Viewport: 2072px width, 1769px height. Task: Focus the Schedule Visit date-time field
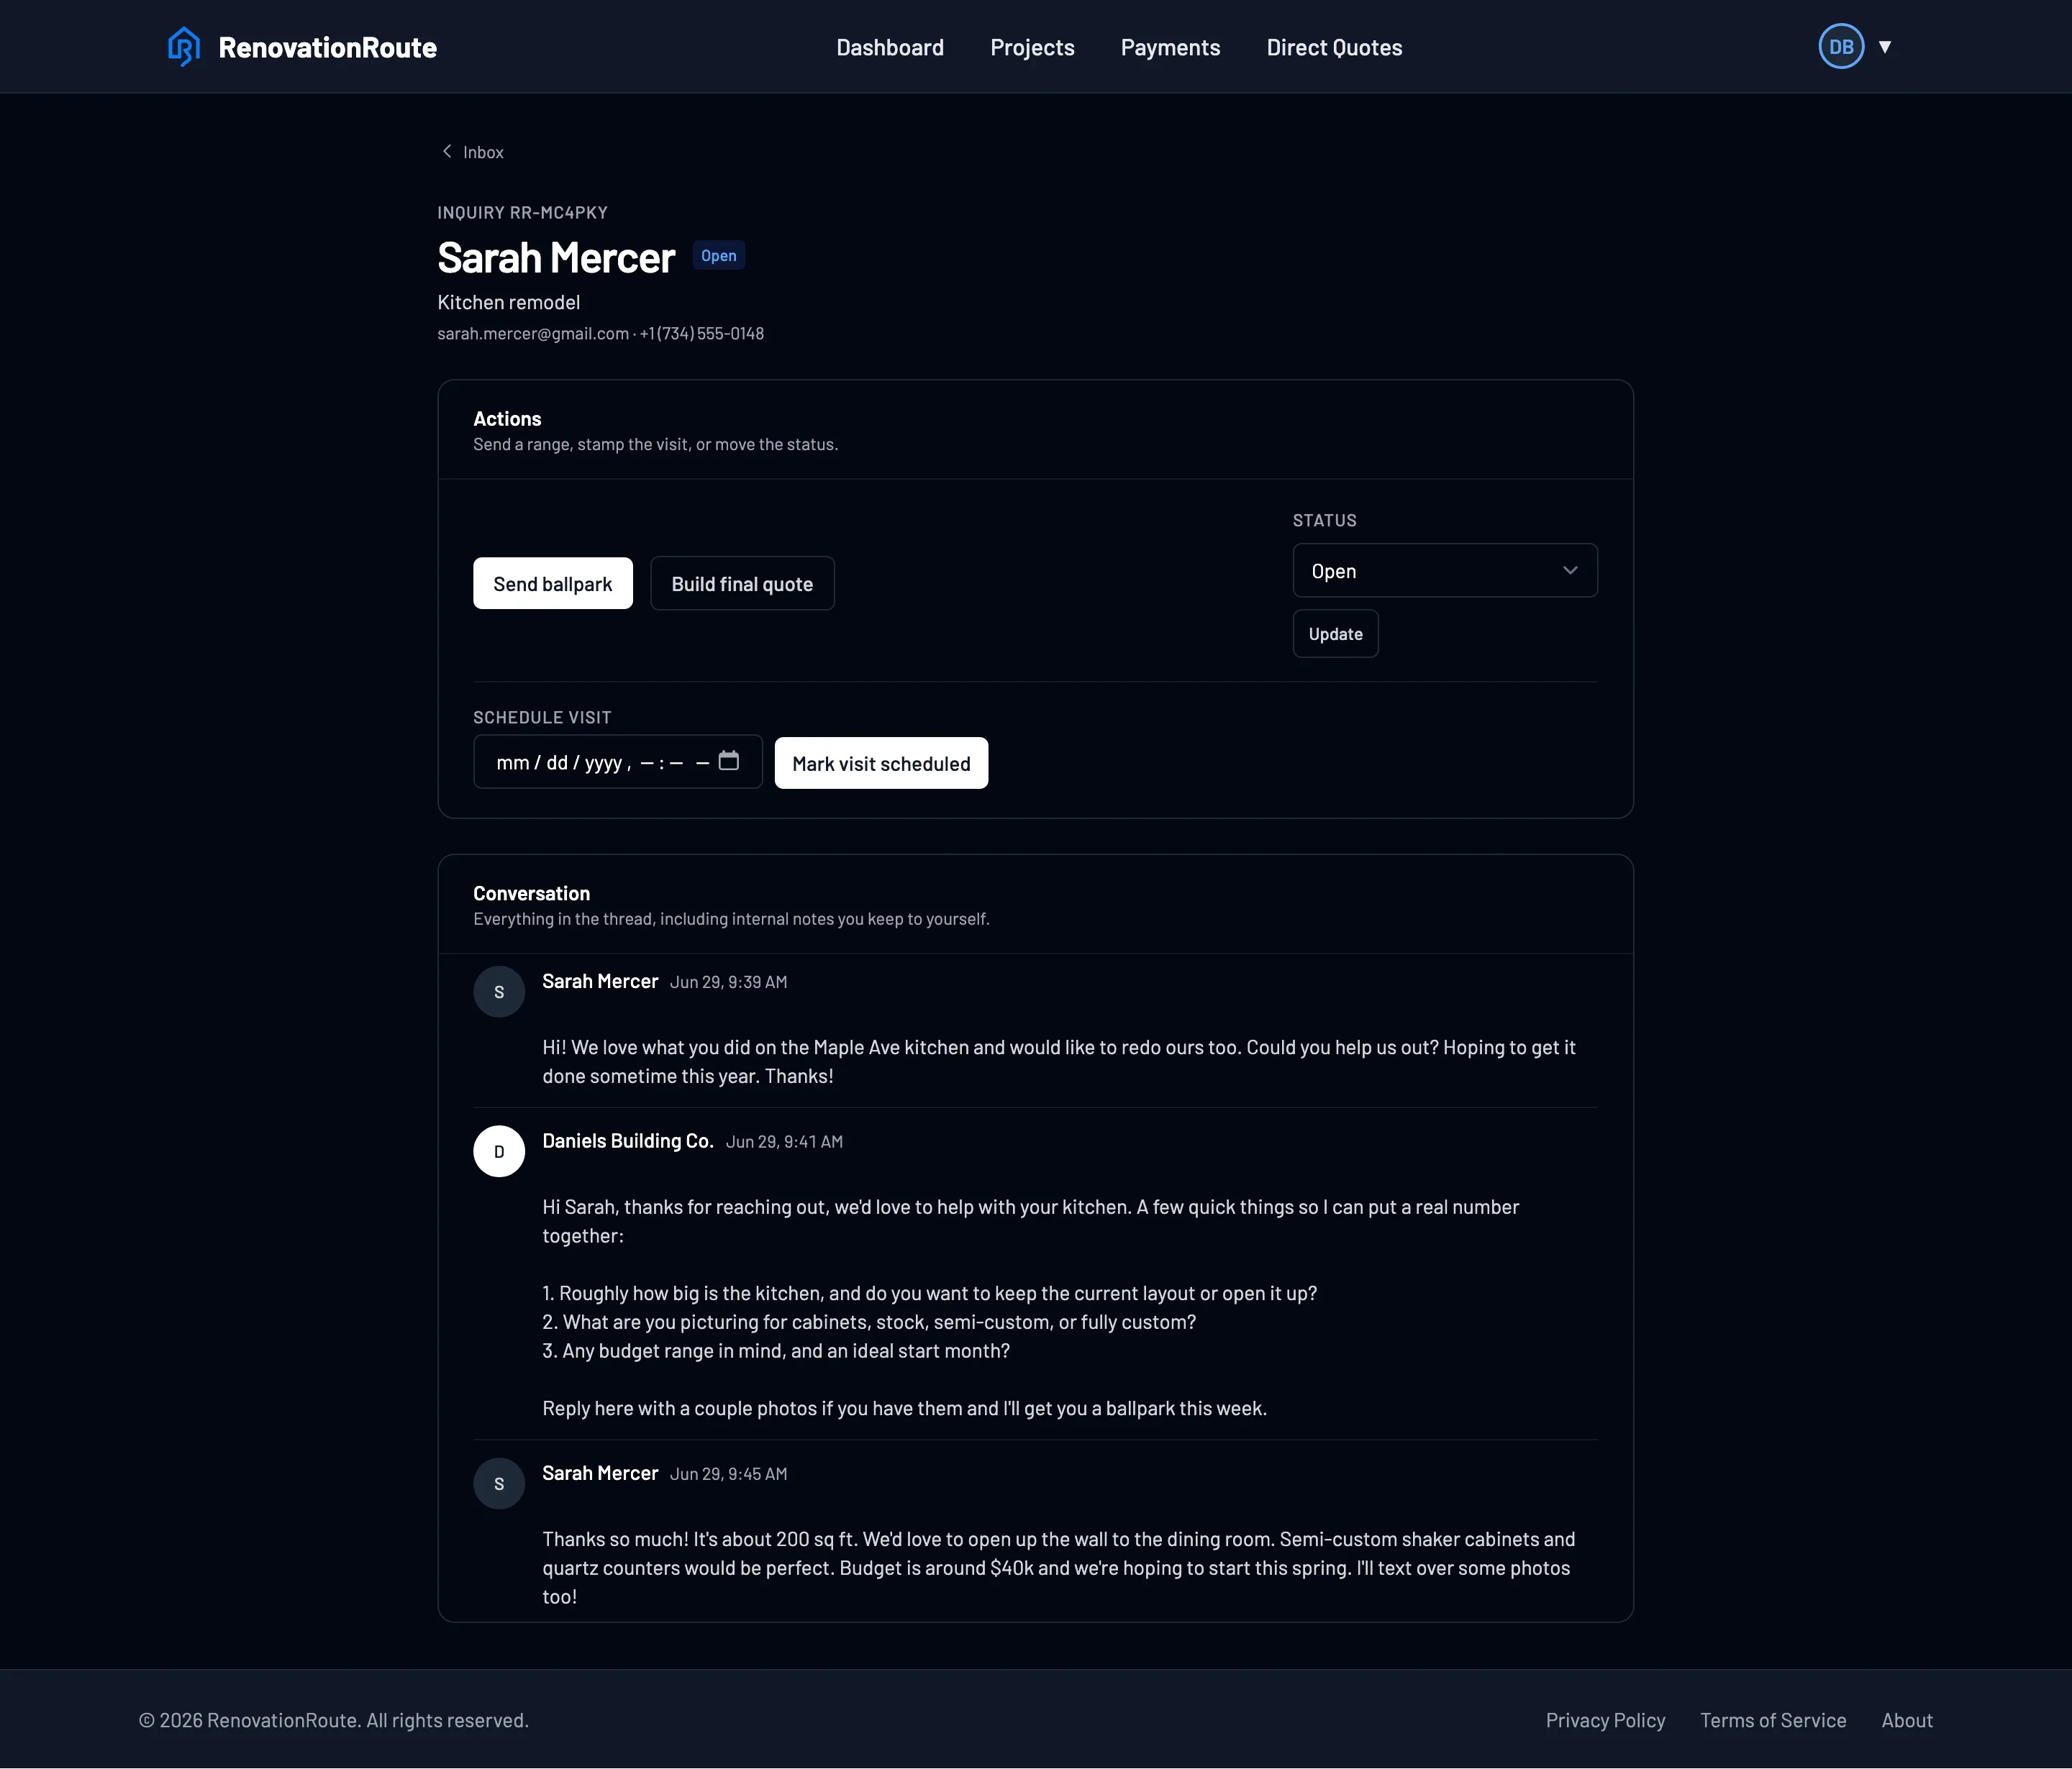click(x=618, y=762)
